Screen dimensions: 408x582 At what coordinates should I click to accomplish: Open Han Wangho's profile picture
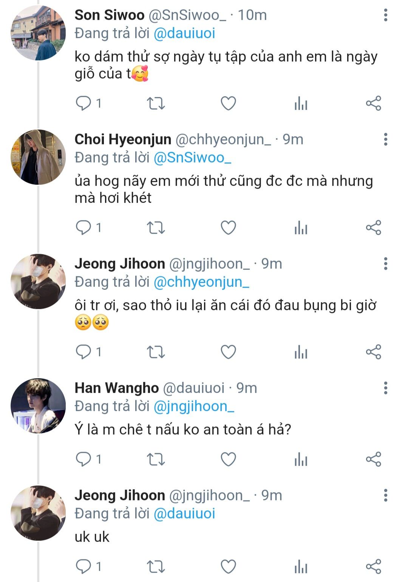pos(38,406)
